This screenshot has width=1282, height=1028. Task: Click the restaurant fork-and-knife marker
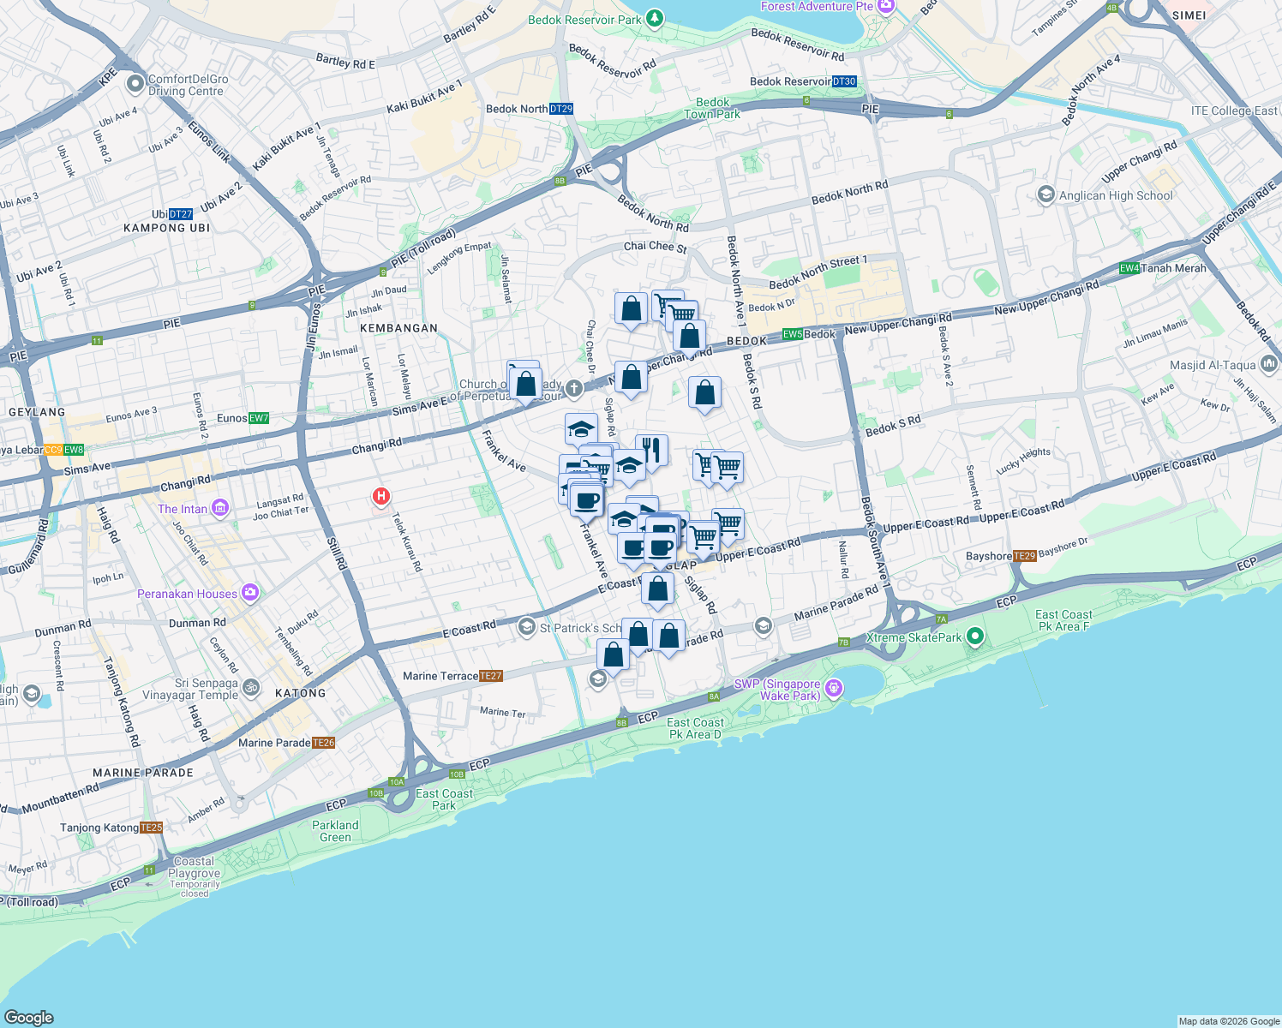click(652, 451)
